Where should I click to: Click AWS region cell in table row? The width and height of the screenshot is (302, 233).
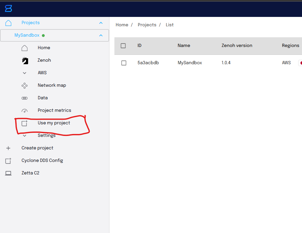tap(286, 63)
